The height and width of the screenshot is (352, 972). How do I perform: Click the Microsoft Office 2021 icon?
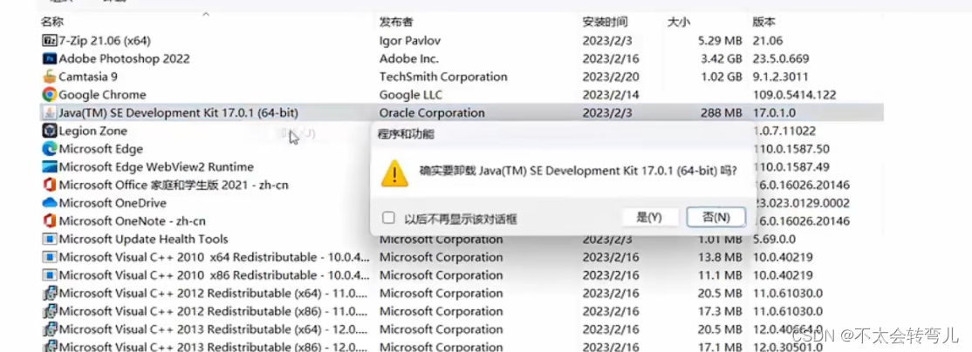tap(49, 185)
